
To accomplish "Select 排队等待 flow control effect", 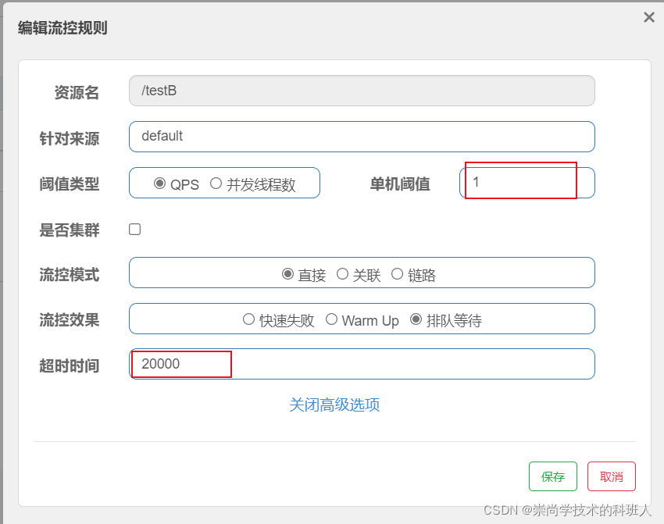I will [x=416, y=319].
